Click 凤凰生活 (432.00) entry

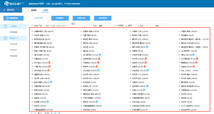pyautogui.click(x=41, y=94)
